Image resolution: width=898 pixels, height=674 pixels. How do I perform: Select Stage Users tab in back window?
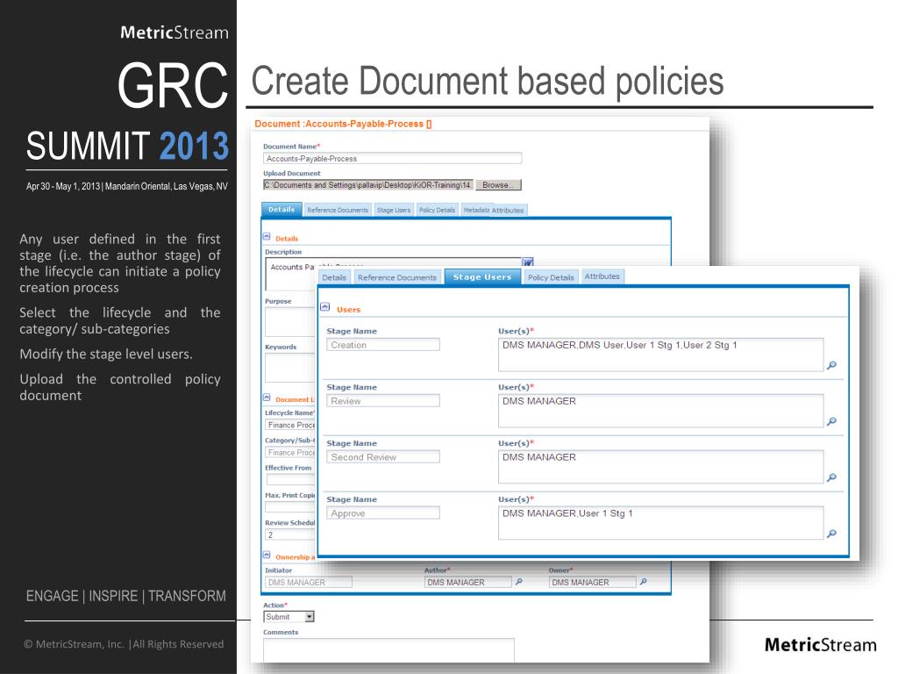point(394,211)
